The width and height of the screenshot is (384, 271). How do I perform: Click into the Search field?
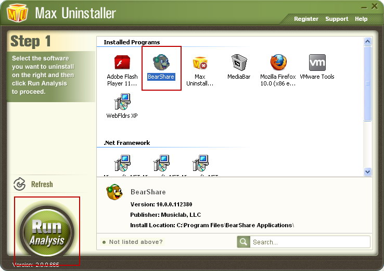310,242
